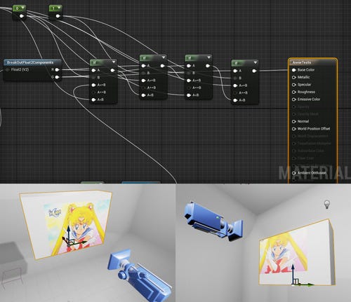Select the BreakOutFloat2Components node title
351x302 pixels.
click(x=30, y=62)
